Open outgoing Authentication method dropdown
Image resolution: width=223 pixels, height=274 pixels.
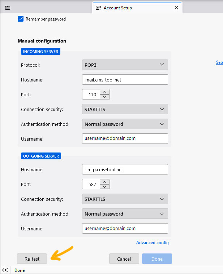125,214
